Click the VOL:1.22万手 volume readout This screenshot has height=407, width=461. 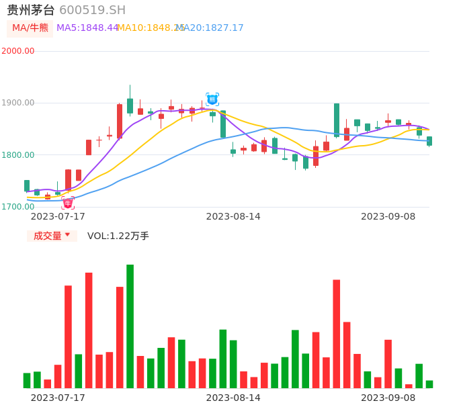coord(118,236)
